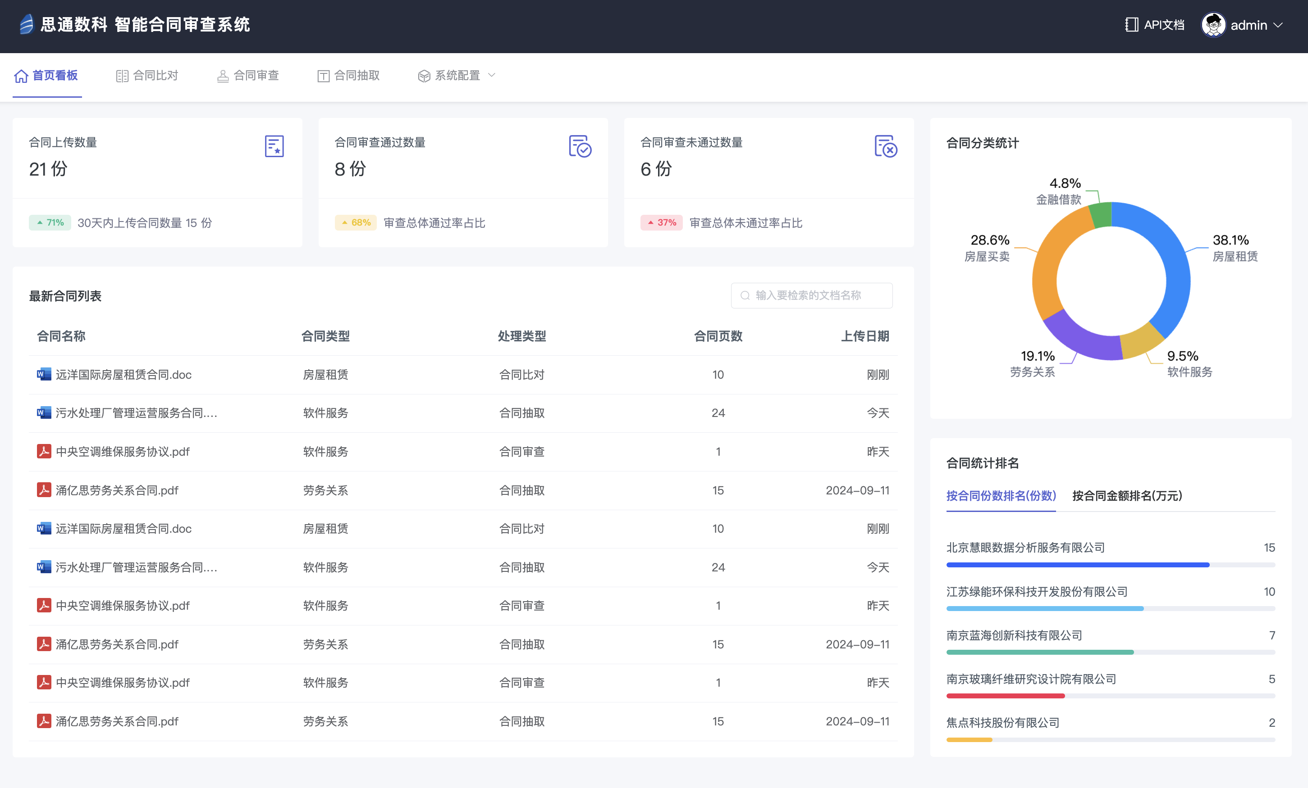1308x788 pixels.
Task: Click the review failed X icon
Action: [x=886, y=146]
